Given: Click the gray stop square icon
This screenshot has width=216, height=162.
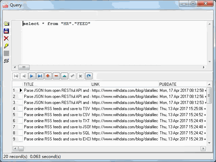Looking at the screenshot, I should click(x=6, y=53).
